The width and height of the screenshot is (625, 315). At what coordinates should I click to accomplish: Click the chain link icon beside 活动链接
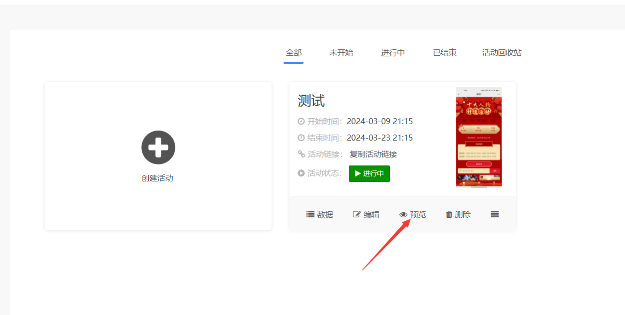(x=301, y=154)
